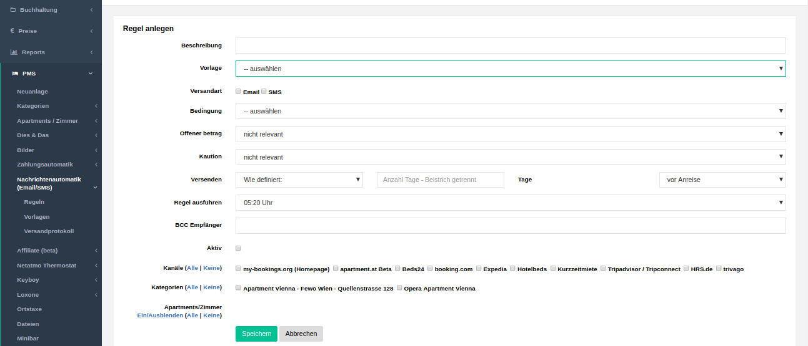Check Apartment Vienna - Fewo Wien category
808x346 pixels.
[x=238, y=288]
